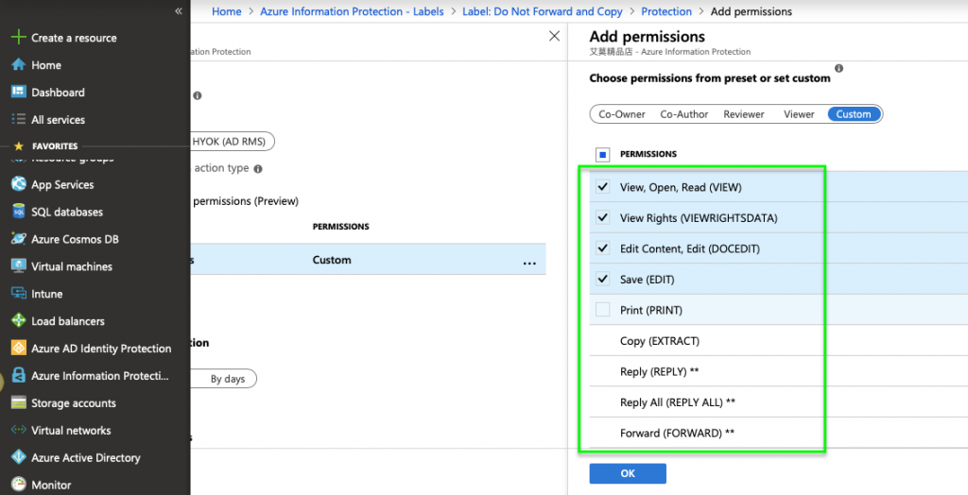Select the Co-Owner preset tab

point(622,114)
